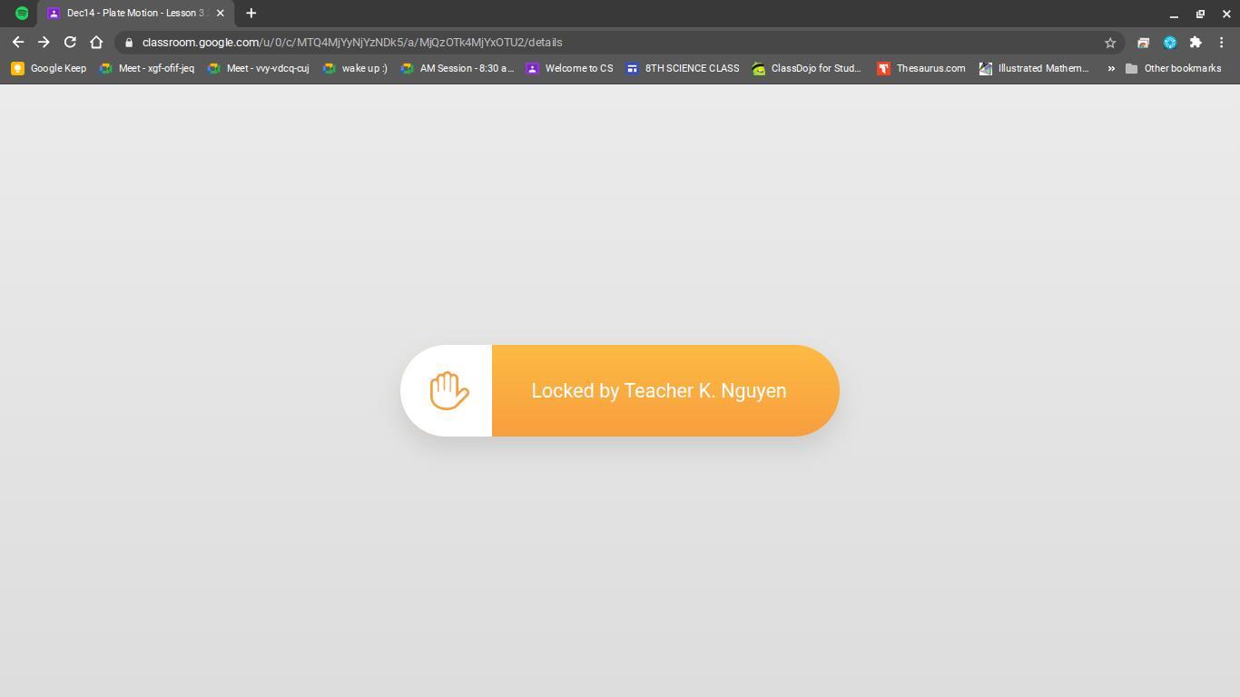The image size is (1240, 697).
Task: Click "Locked by Teacher K. Nguyen" banner text
Action: (659, 390)
